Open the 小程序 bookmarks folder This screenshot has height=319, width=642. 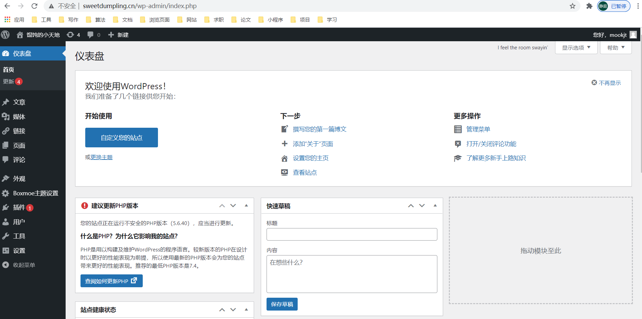click(271, 20)
